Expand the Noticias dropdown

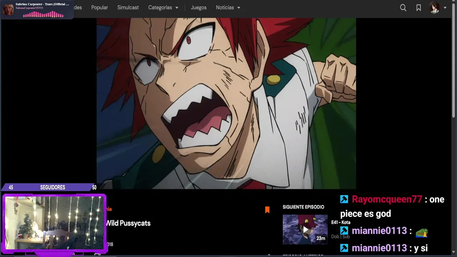(228, 7)
